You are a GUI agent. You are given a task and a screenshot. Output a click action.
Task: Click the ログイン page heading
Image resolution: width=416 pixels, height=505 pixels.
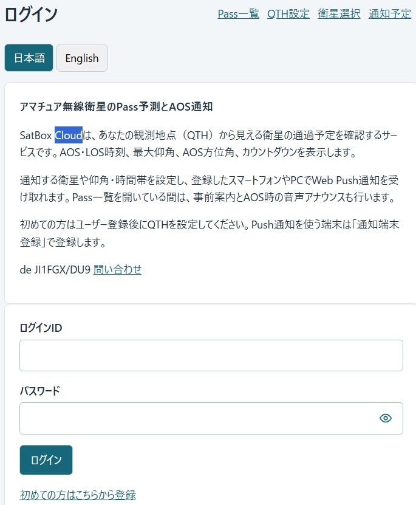click(x=31, y=15)
